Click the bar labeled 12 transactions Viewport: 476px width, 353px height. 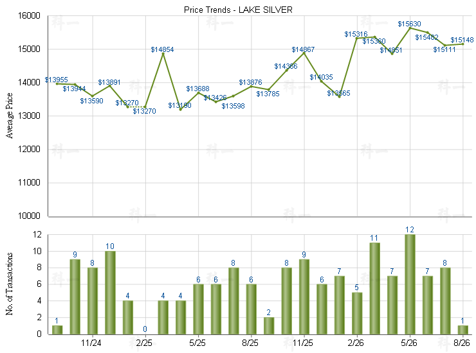[x=410, y=284]
